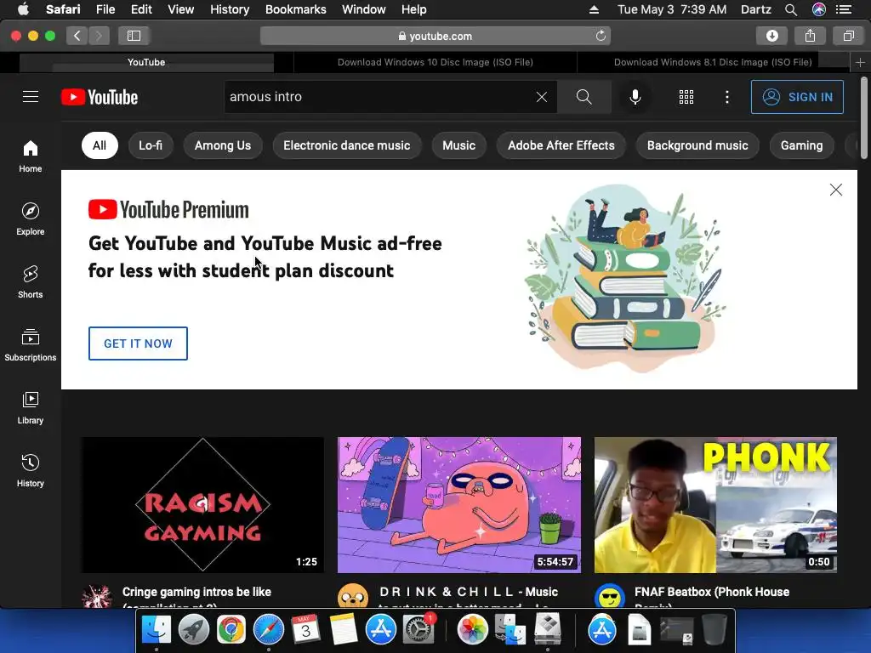871x653 pixels.
Task: Open Library in the sidebar
Action: coord(31,407)
